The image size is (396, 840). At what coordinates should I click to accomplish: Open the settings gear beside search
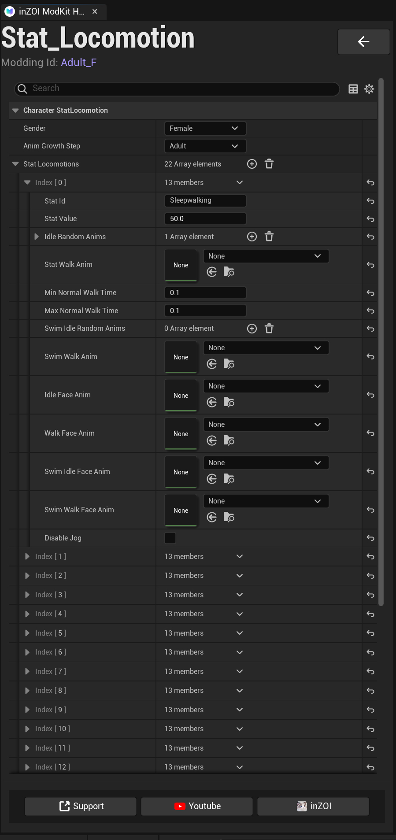[369, 89]
